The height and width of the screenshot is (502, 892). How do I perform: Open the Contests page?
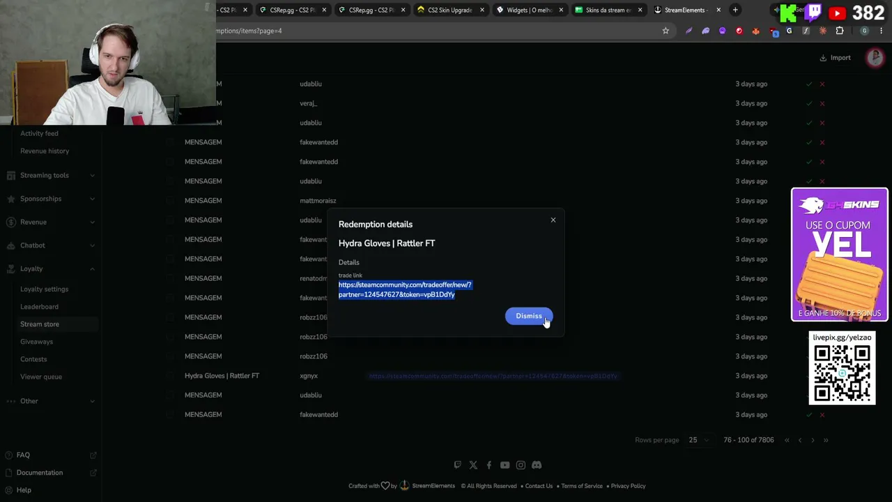(x=33, y=359)
